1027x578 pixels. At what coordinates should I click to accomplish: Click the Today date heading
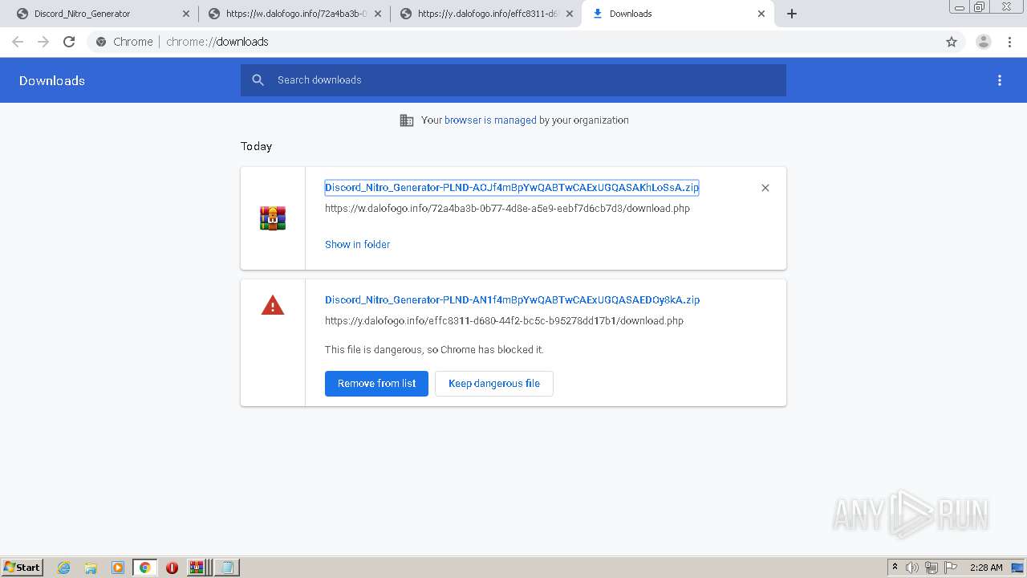(x=256, y=146)
